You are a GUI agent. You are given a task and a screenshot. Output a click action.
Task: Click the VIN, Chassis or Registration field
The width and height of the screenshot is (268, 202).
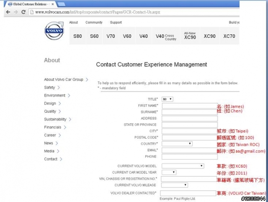click(189, 179)
